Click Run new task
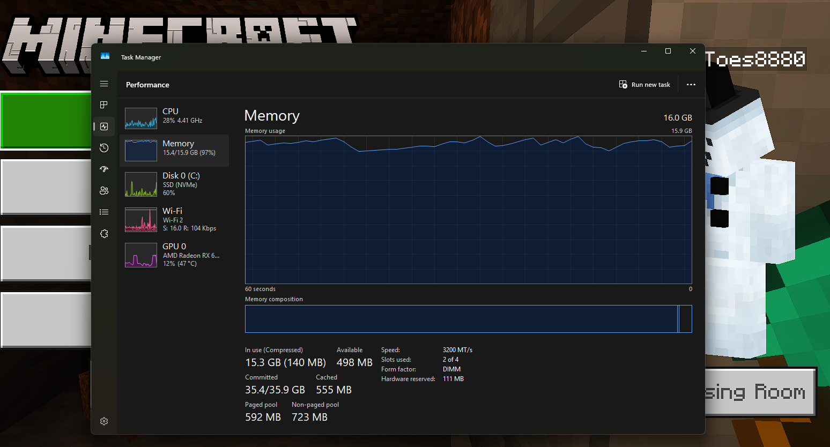This screenshot has height=447, width=830. pyautogui.click(x=644, y=85)
